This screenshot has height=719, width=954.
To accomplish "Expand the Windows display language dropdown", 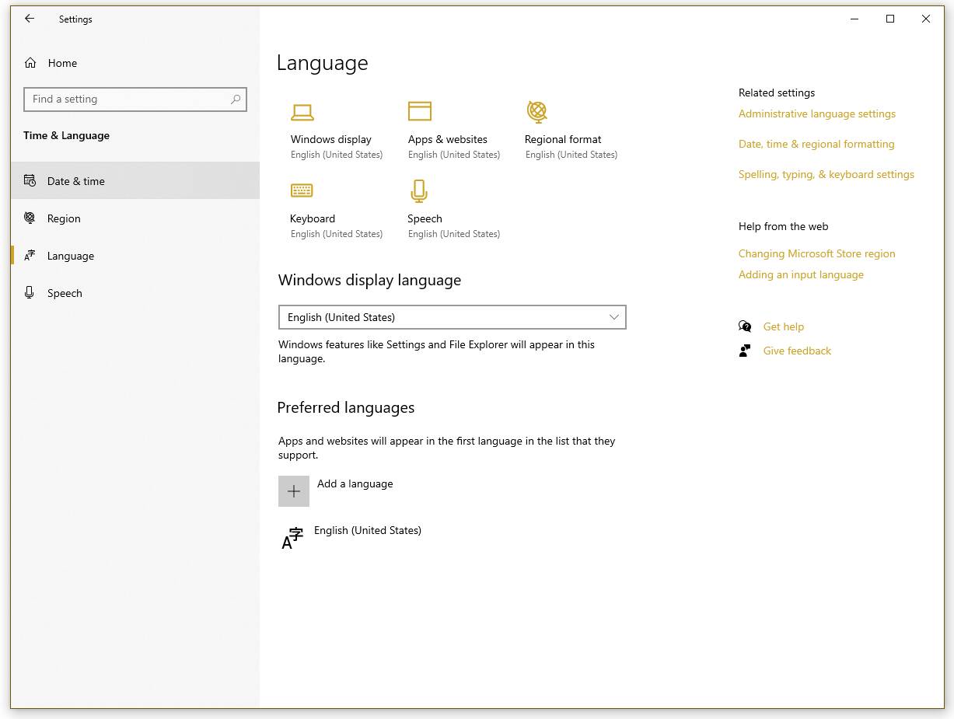I will 452,317.
